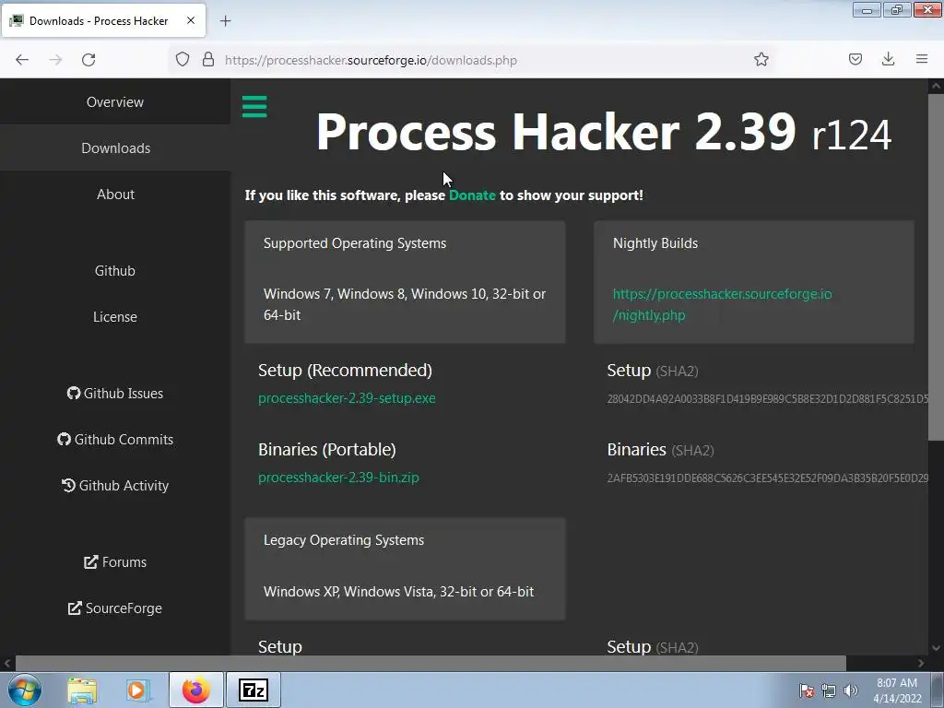Toggle the green hamburger menu icon

click(x=254, y=107)
